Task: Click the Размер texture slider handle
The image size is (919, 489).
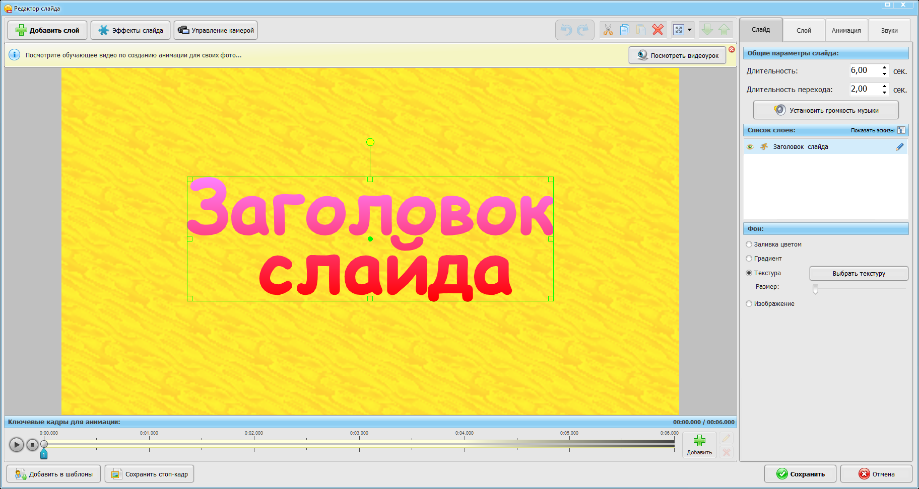Action: [815, 289]
